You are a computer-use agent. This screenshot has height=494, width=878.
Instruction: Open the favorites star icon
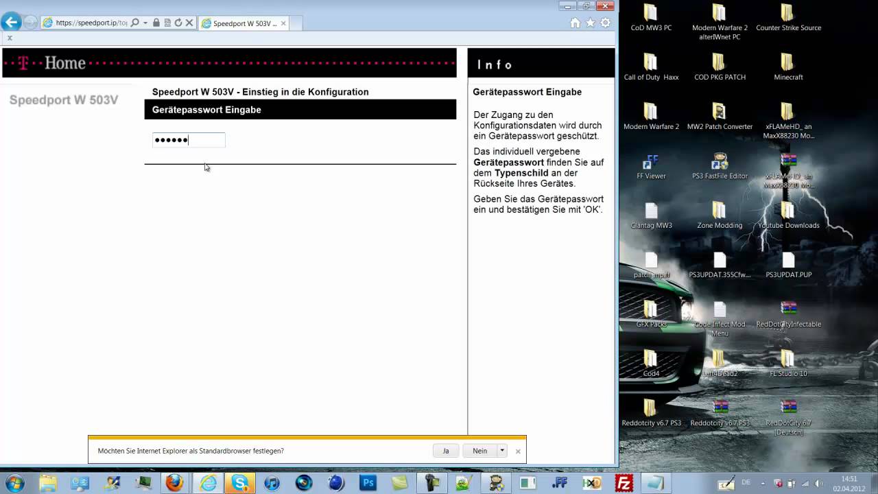tap(590, 23)
